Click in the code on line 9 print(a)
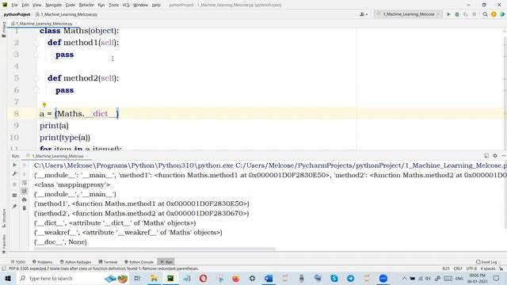 (x=54, y=126)
